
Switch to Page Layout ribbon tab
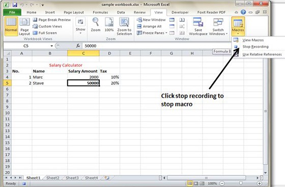pyautogui.click(x=74, y=12)
